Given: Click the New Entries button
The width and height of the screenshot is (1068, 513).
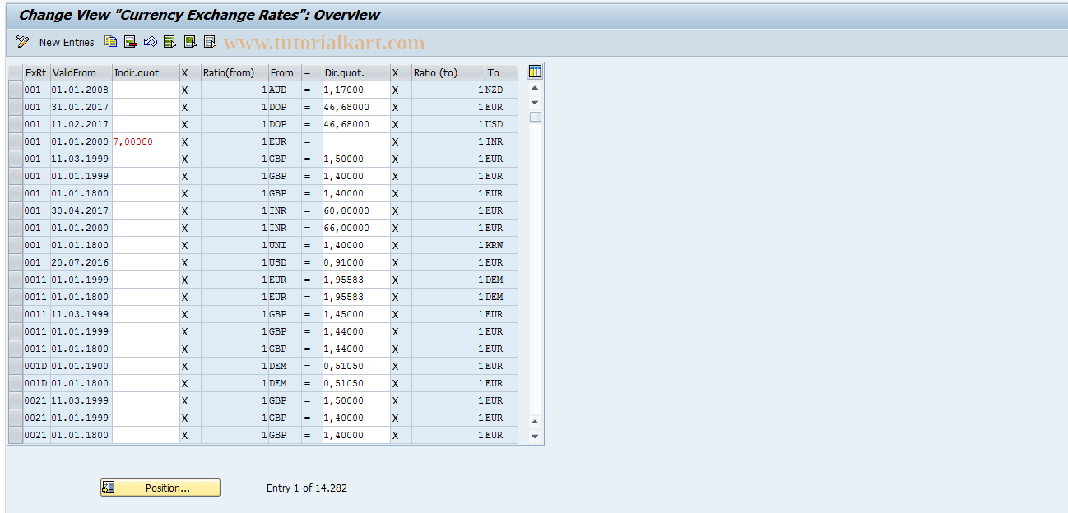Looking at the screenshot, I should (x=67, y=42).
